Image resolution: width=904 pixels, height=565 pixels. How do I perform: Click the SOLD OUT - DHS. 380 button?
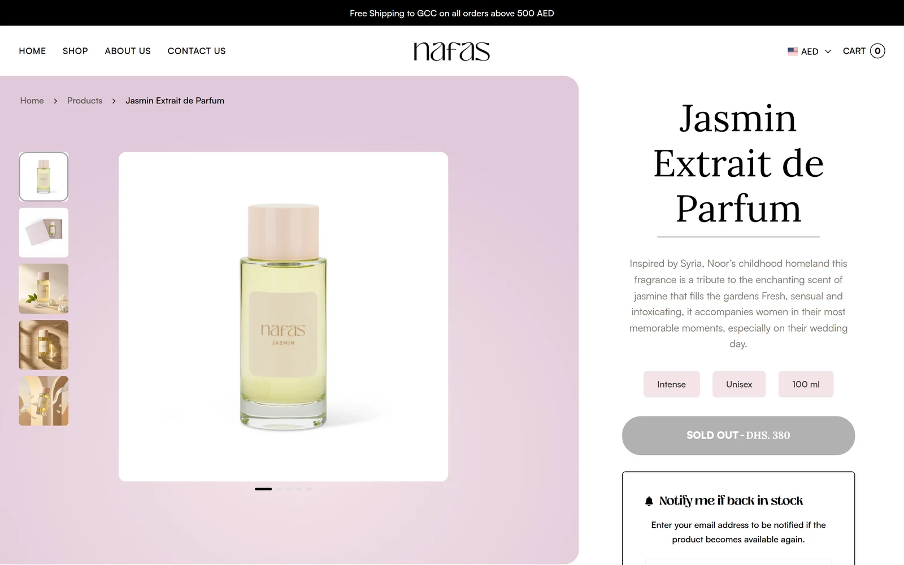click(x=738, y=436)
